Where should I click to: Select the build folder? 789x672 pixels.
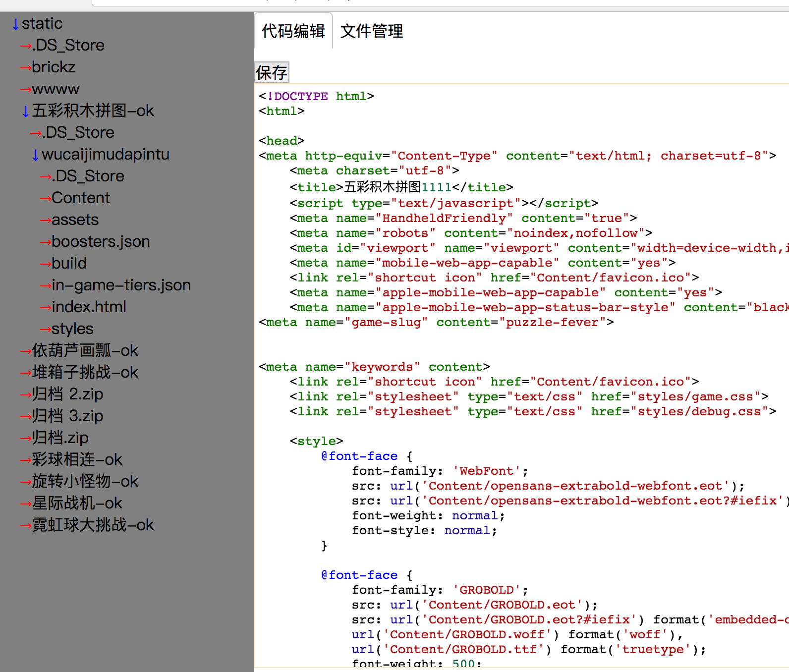pos(69,264)
